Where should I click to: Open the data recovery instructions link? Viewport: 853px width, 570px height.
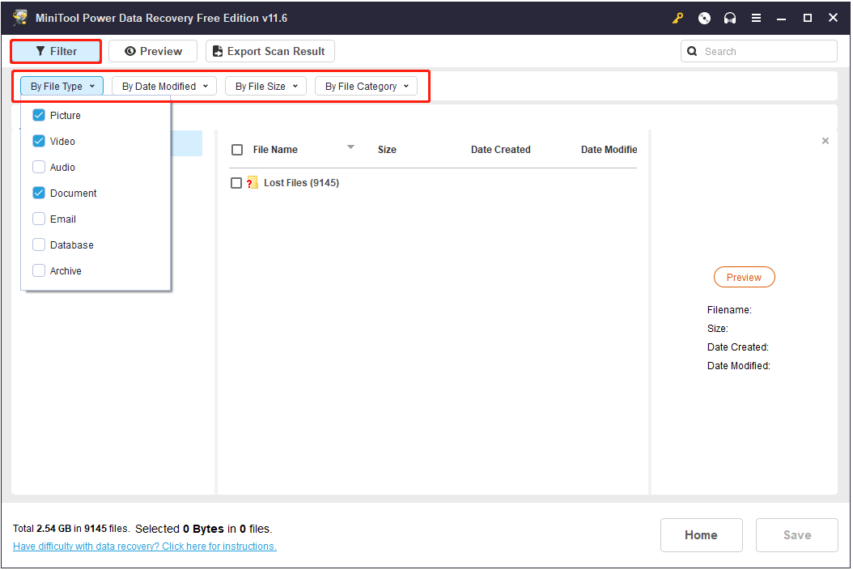[x=144, y=546]
